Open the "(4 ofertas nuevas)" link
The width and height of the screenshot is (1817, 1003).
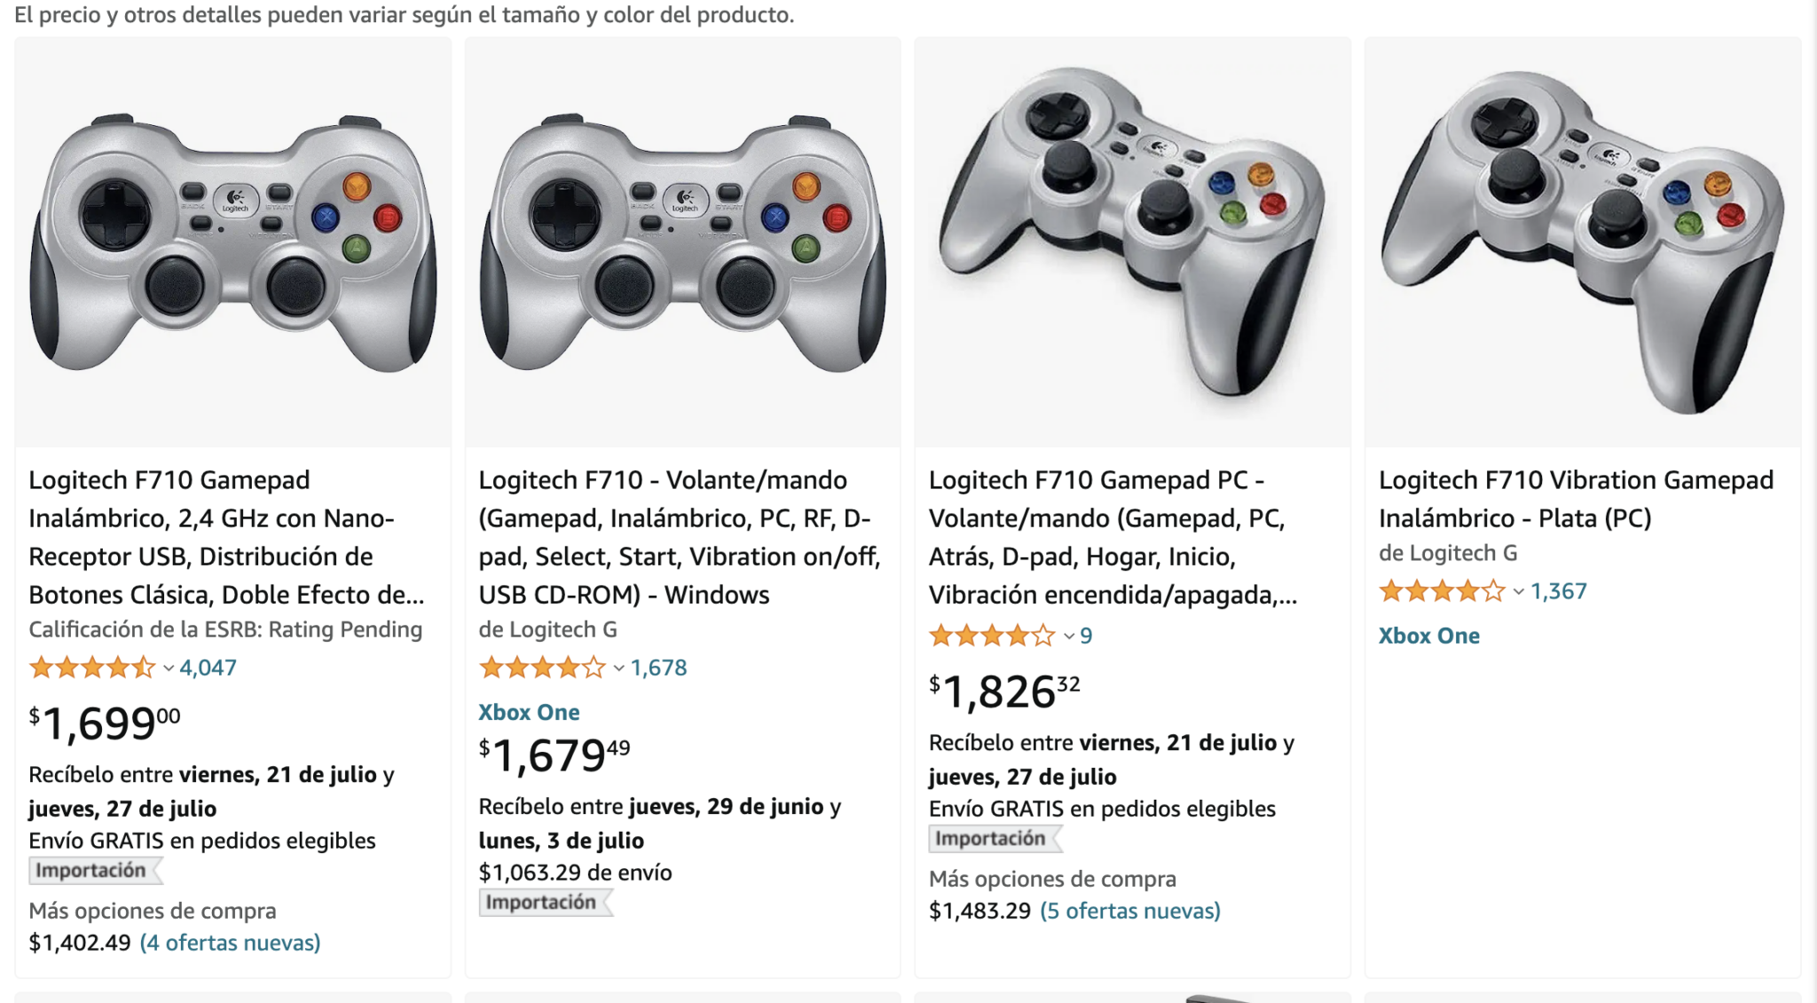229,943
